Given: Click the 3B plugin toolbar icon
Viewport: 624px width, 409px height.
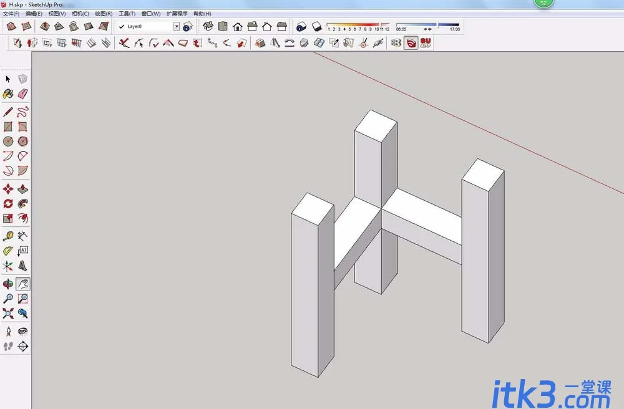Looking at the screenshot, I should pyautogui.click(x=396, y=42).
